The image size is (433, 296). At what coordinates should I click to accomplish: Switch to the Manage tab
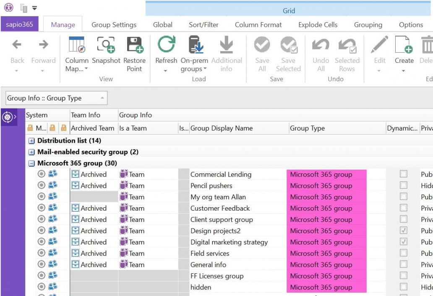pos(63,25)
